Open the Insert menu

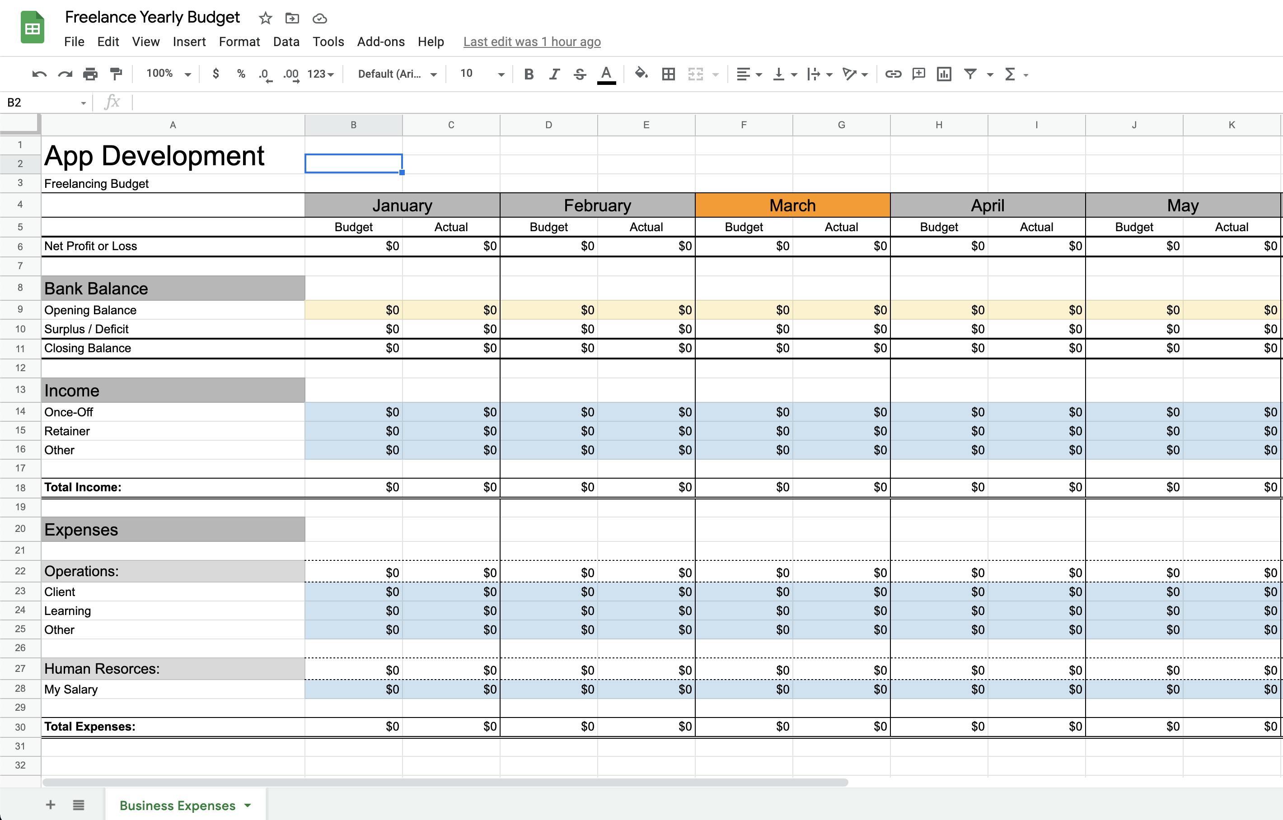coord(189,42)
